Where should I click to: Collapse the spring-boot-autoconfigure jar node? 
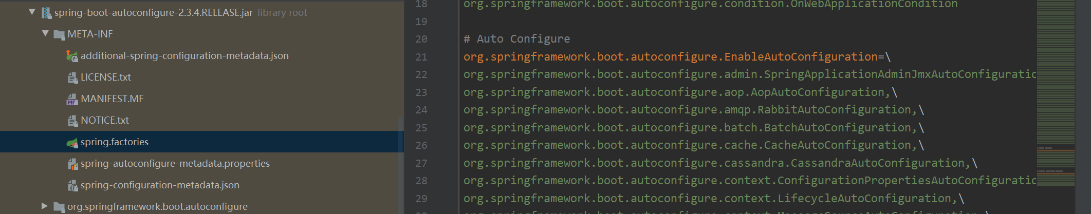click(32, 12)
